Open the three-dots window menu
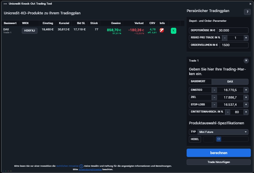 (5, 4)
